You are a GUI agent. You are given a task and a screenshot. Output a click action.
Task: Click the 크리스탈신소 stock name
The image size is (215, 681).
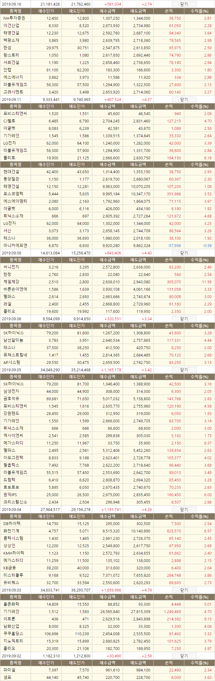[15, 502]
